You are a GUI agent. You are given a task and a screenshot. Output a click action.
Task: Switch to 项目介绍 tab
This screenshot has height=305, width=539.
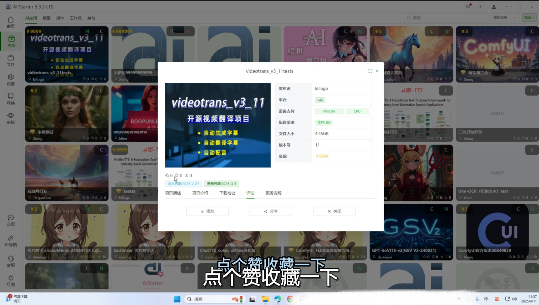pyautogui.click(x=200, y=193)
